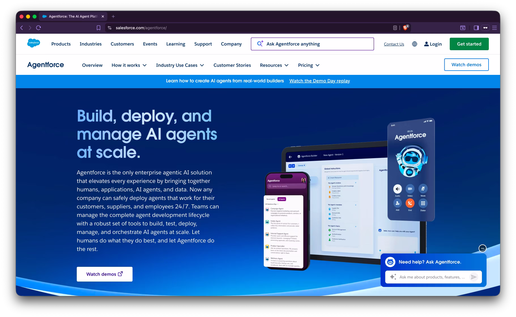Open the Support menu
Screen dimensions: 516x317
[x=203, y=44]
